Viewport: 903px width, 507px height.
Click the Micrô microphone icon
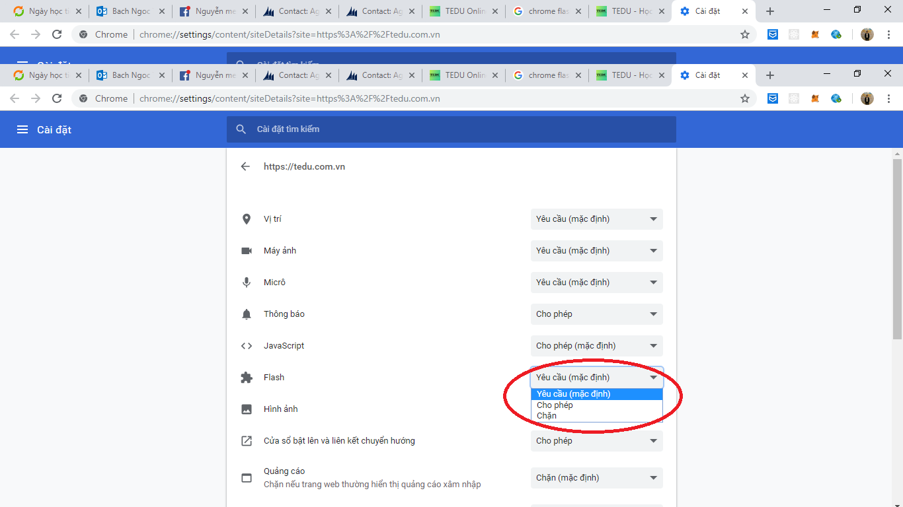[247, 283]
